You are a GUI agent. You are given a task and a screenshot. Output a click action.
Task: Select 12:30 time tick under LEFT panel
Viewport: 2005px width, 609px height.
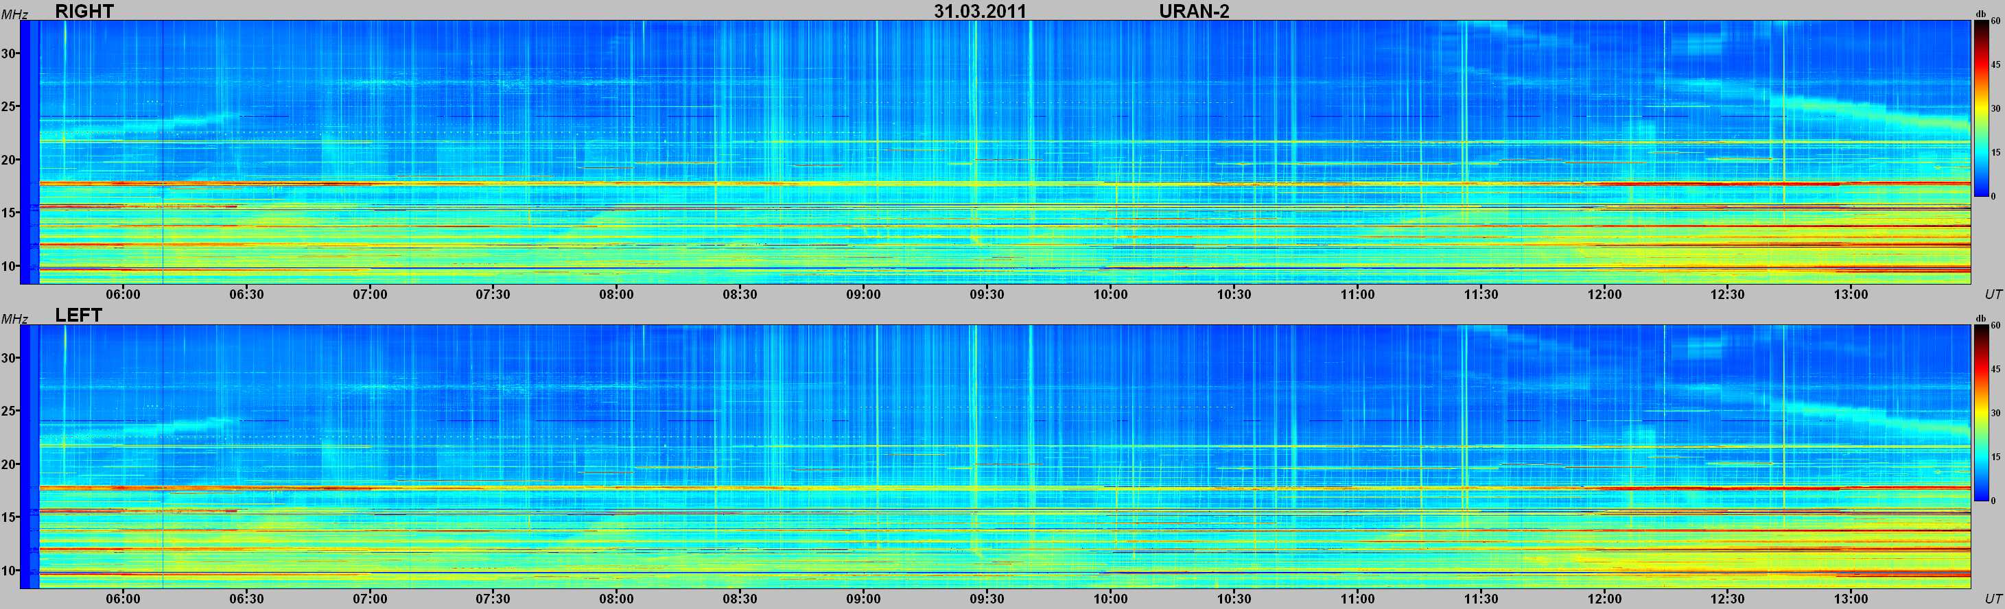[1727, 598]
